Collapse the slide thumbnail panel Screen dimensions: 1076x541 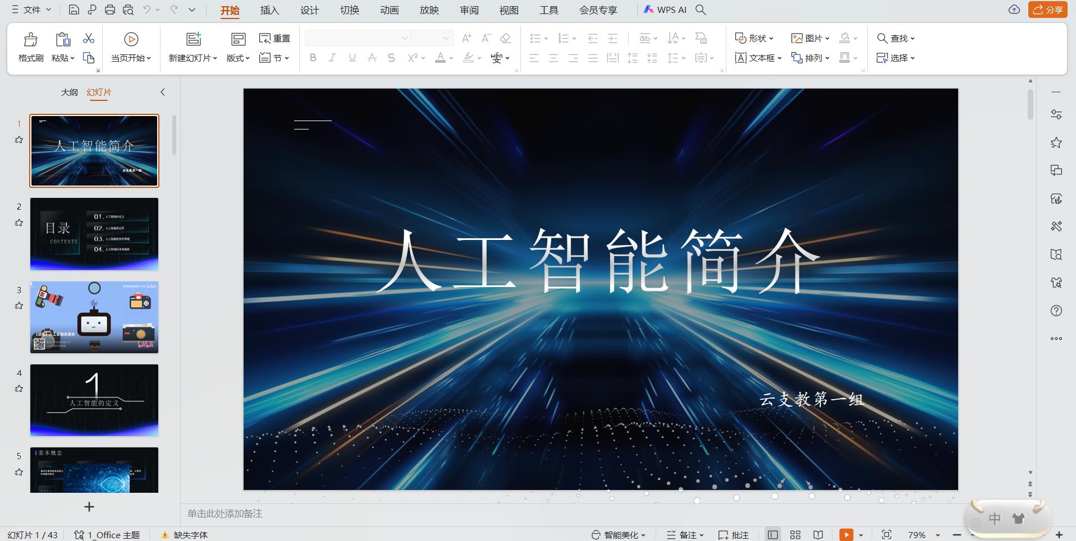pos(163,92)
